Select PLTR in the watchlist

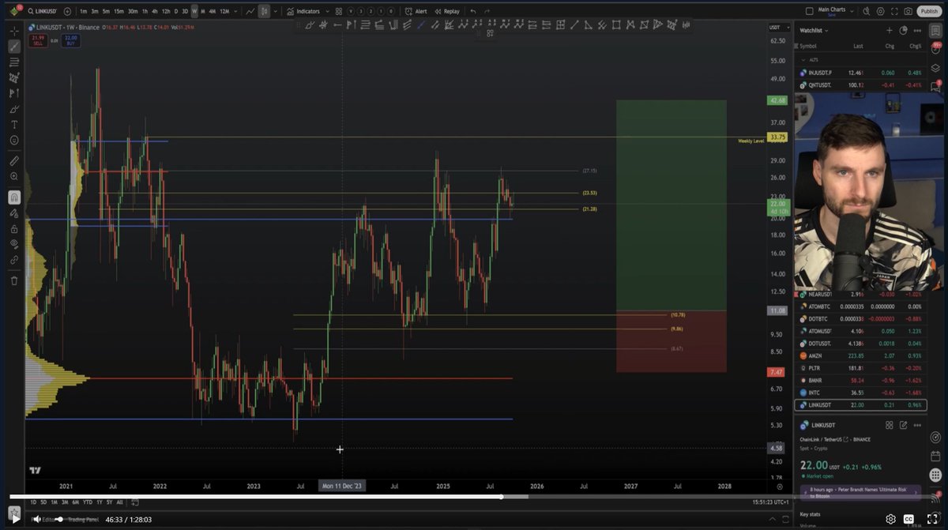click(x=860, y=368)
